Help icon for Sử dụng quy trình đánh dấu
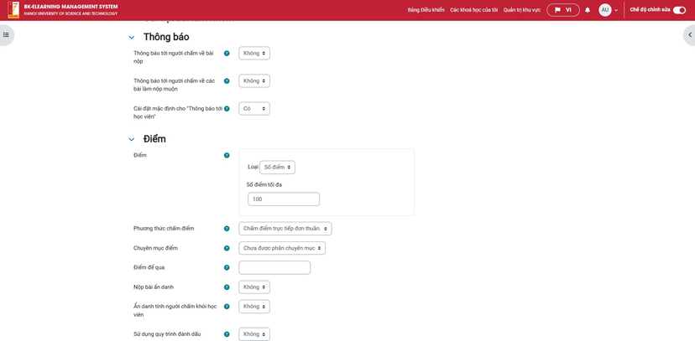 227,334
